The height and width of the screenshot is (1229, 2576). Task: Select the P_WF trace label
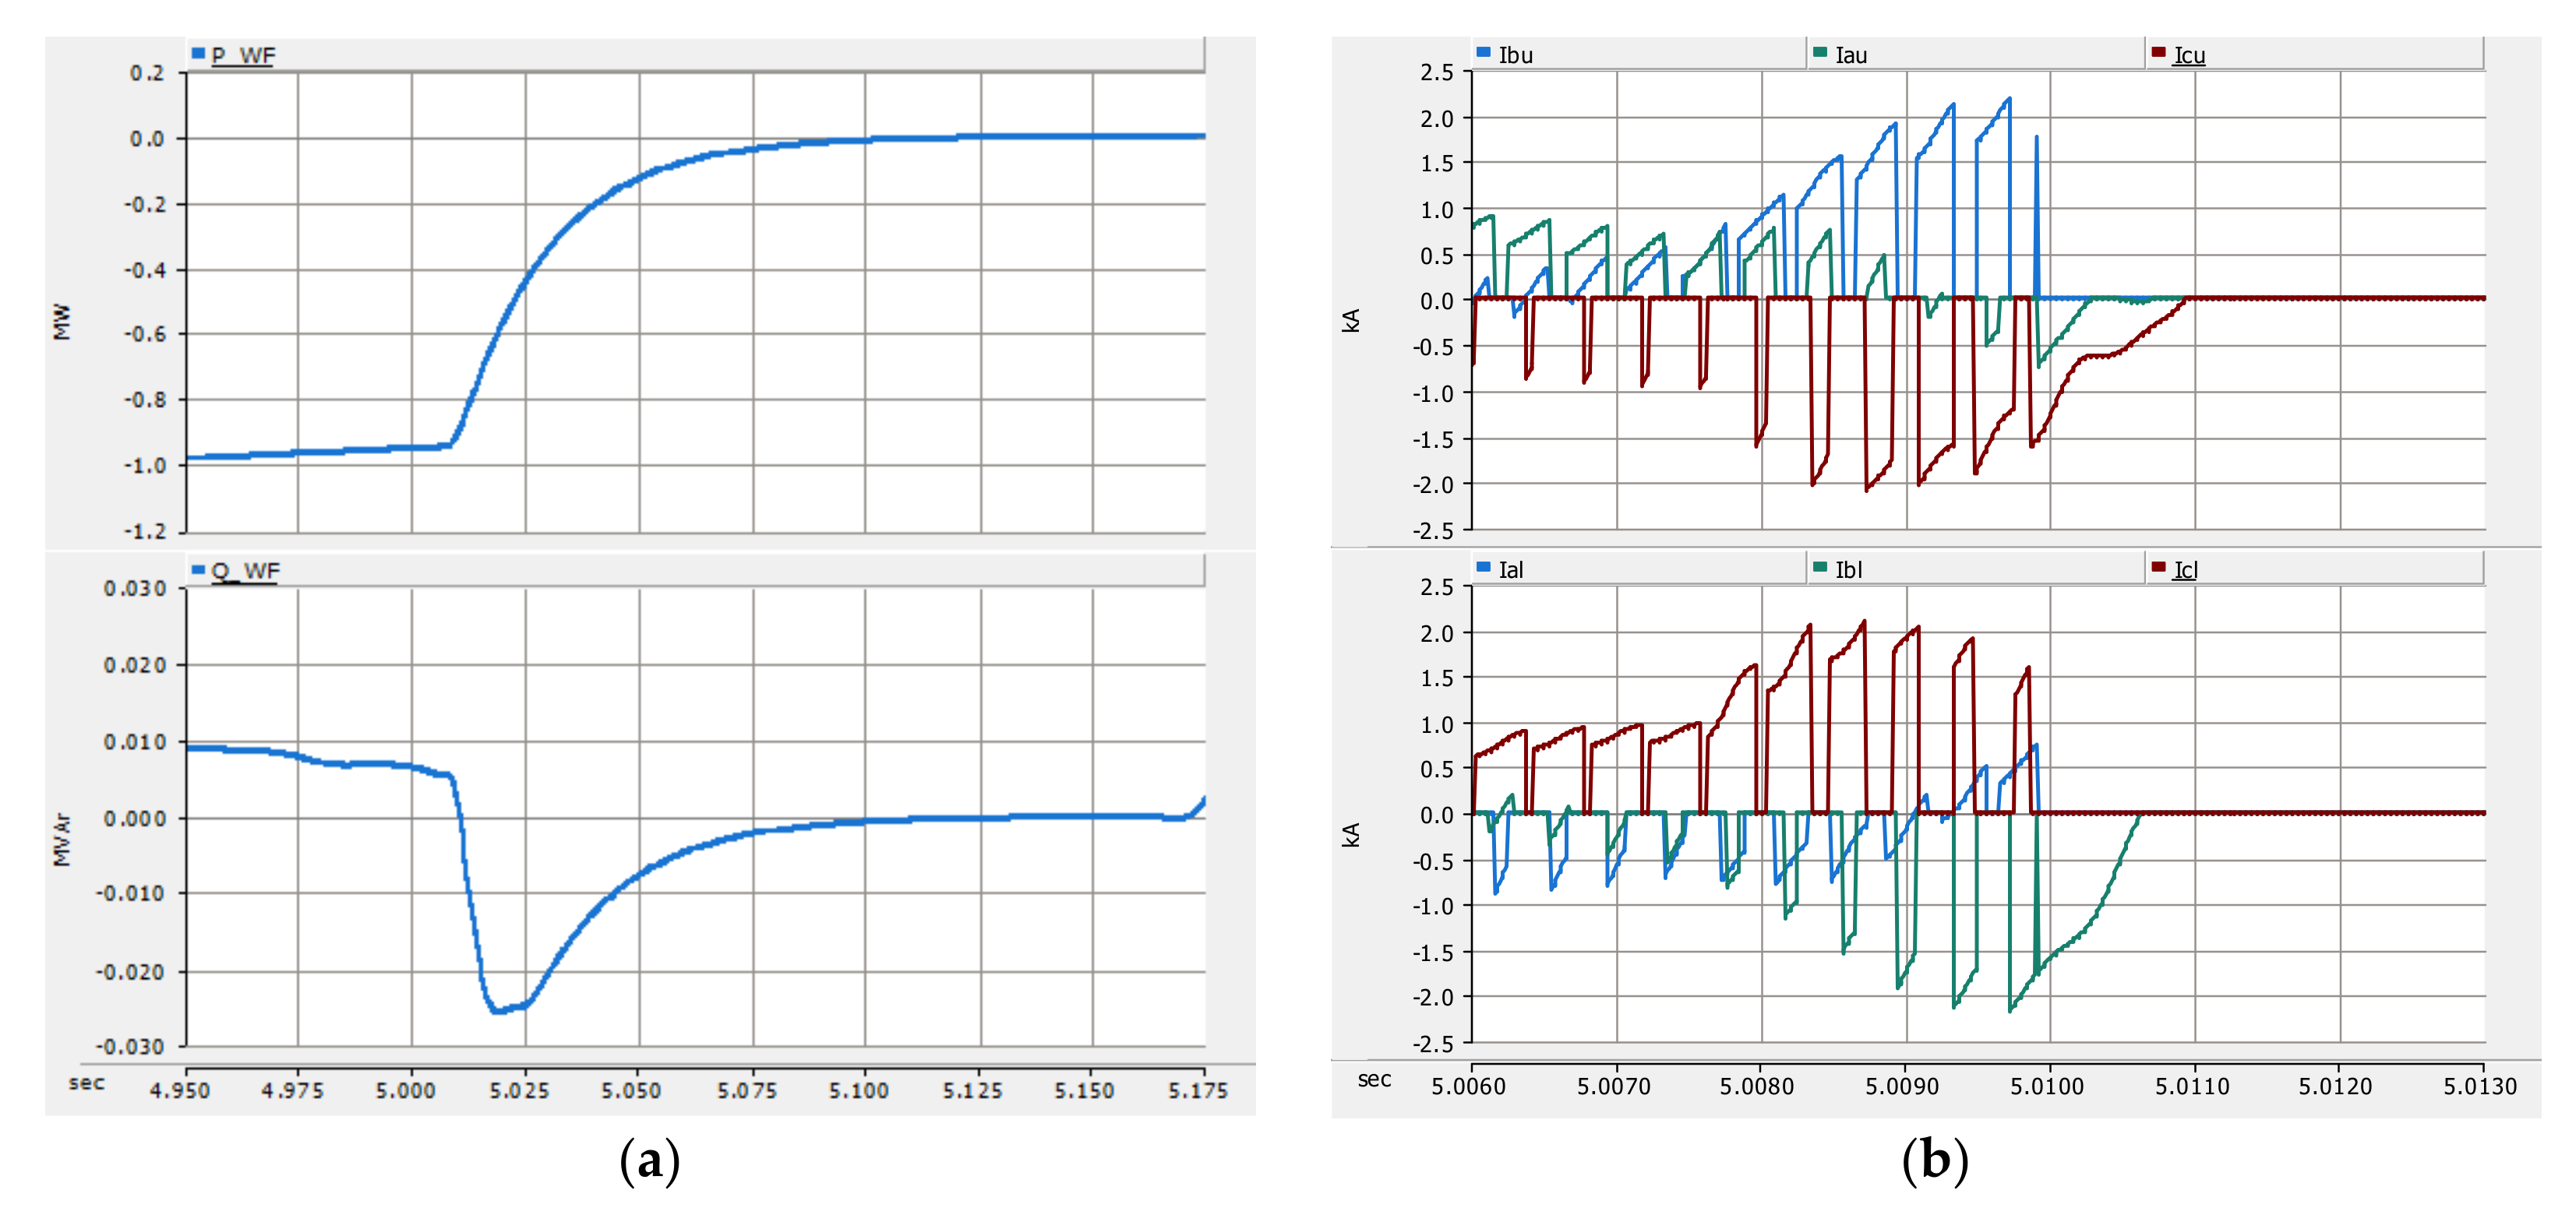243,55
